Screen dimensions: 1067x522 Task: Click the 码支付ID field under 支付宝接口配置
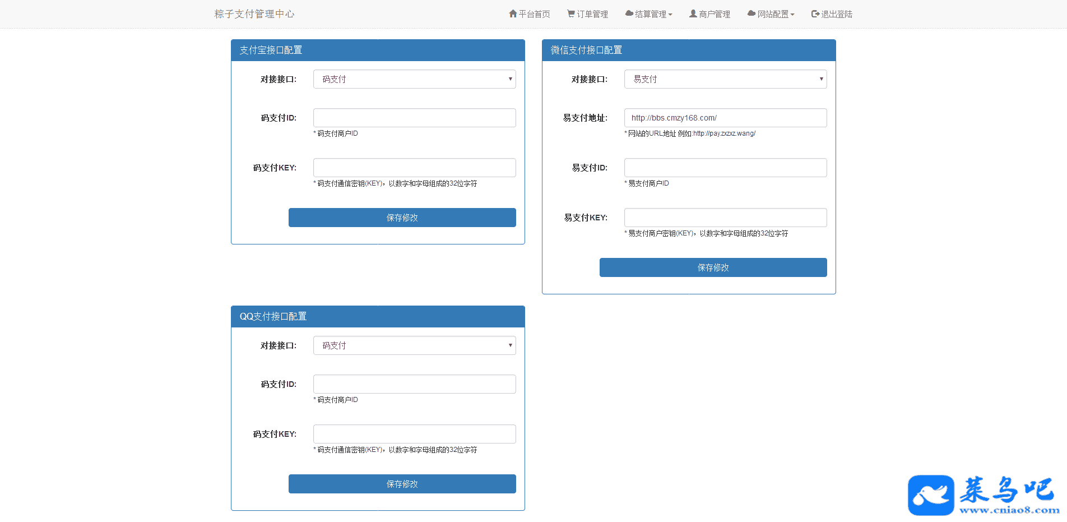(414, 118)
